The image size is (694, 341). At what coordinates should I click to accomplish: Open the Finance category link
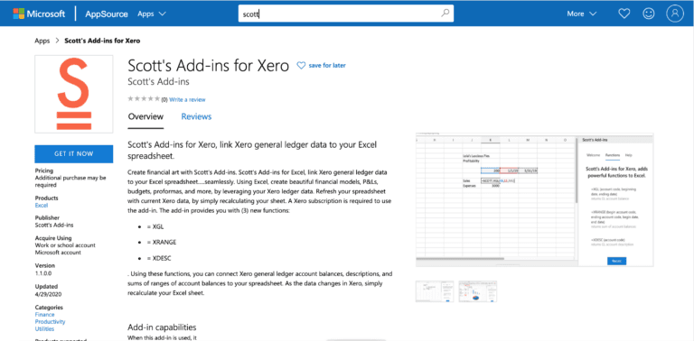(44, 315)
